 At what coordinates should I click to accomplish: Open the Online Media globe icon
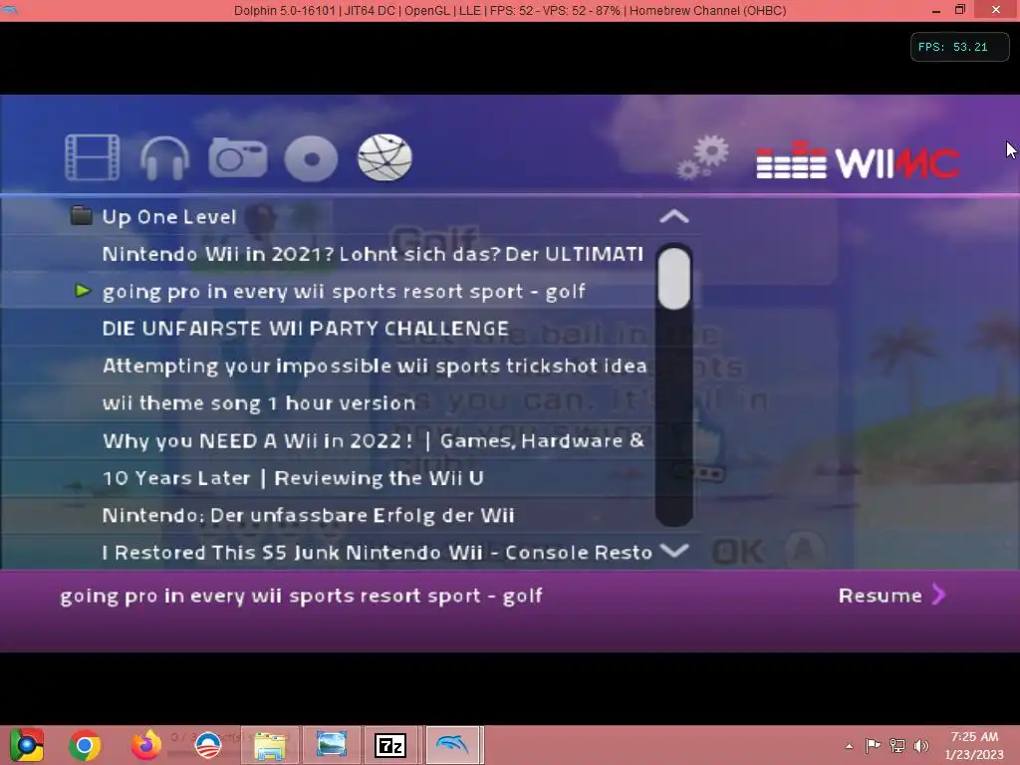click(384, 157)
